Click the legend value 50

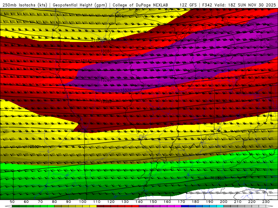click(12, 202)
